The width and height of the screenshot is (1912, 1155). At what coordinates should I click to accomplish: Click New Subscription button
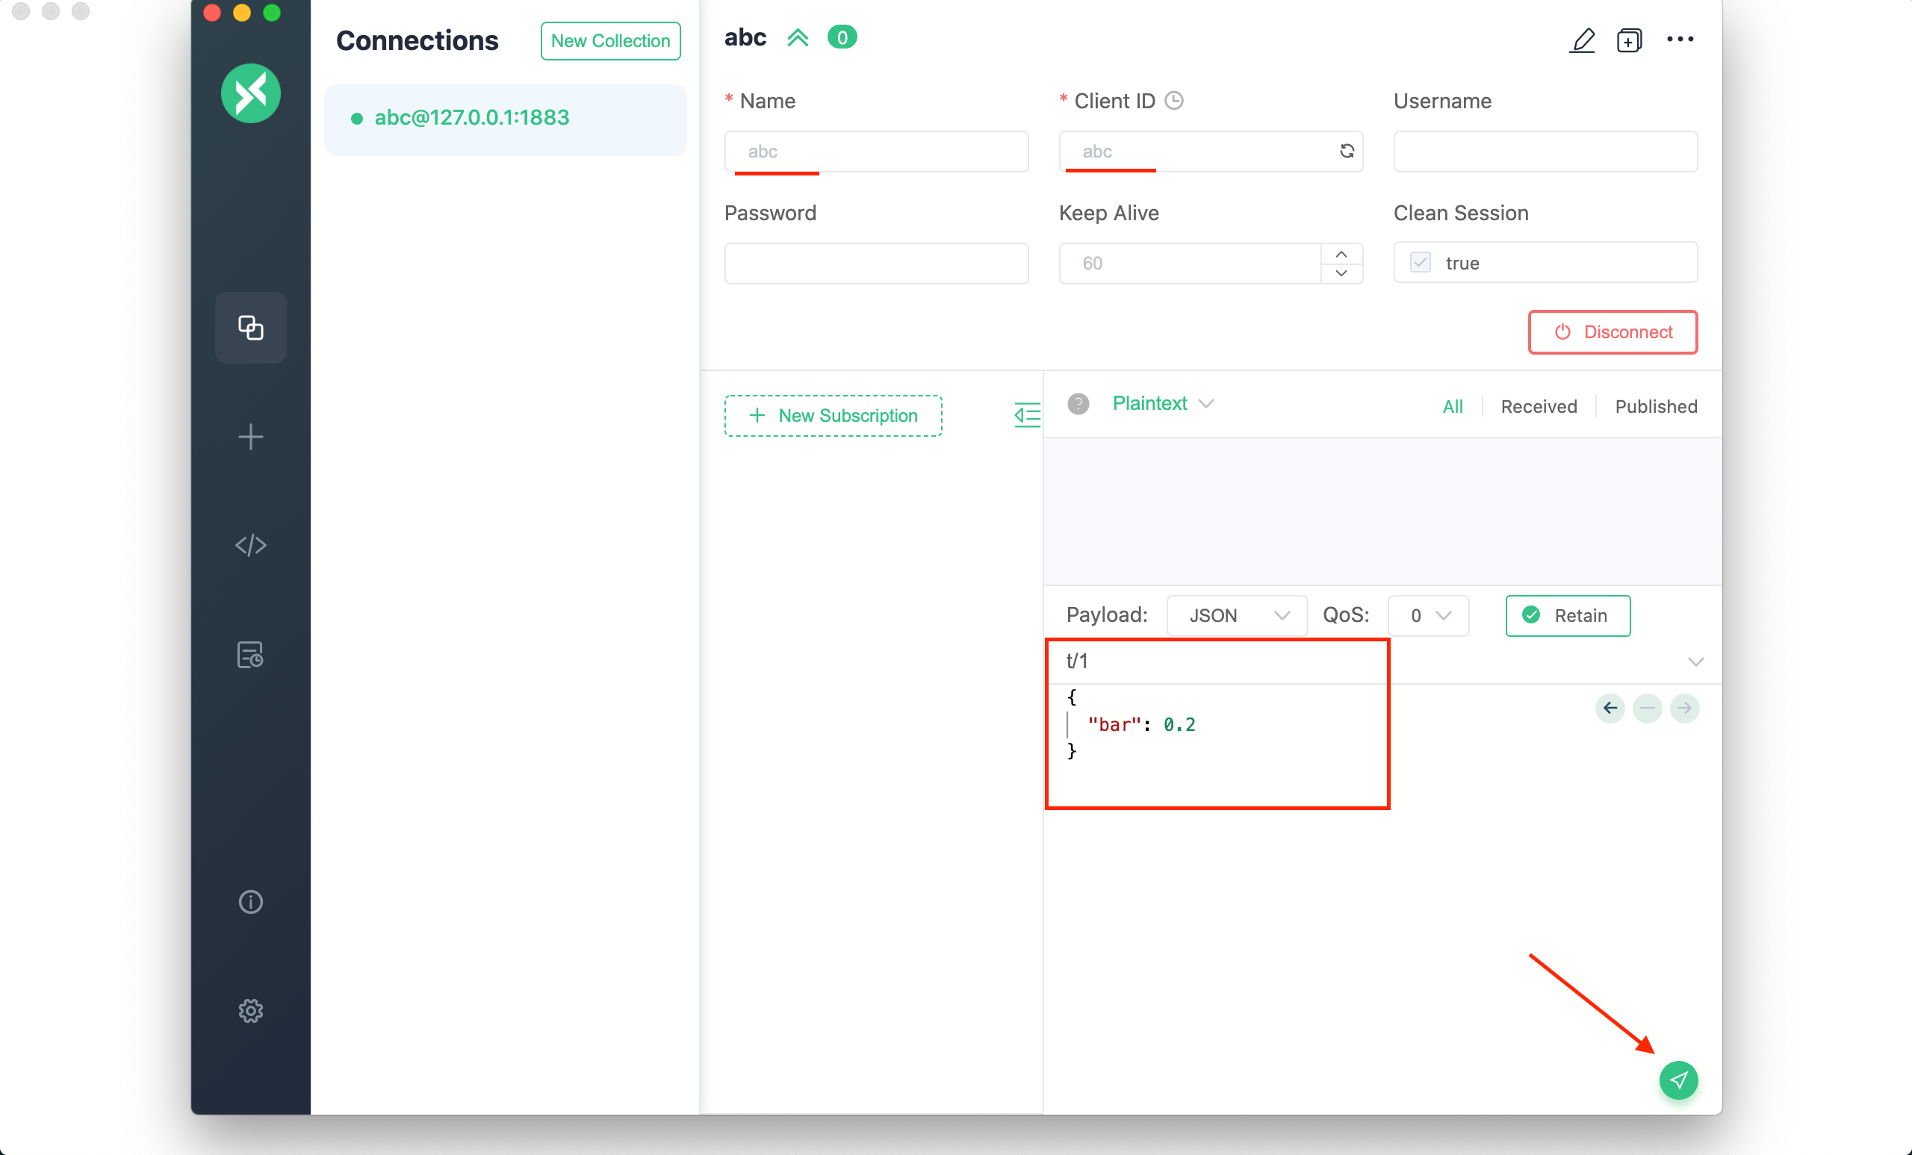tap(833, 415)
